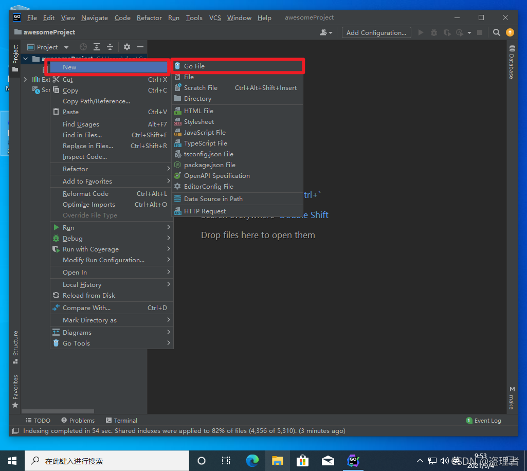The height and width of the screenshot is (471, 527).
Task: Select Go File in New submenu
Action: click(238, 66)
